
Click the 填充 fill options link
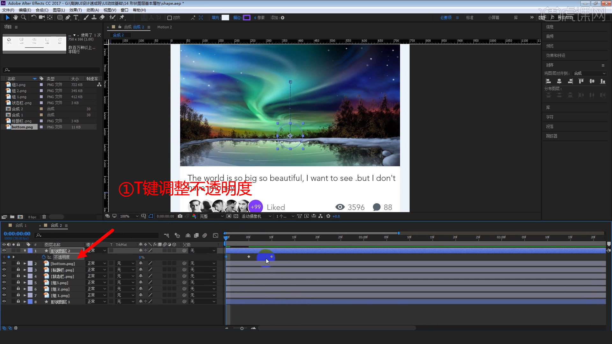[x=215, y=18]
